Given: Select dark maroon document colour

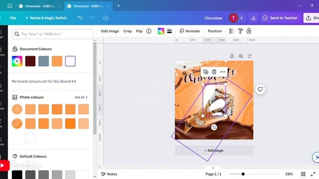Looking at the screenshot, I should point(30,61).
